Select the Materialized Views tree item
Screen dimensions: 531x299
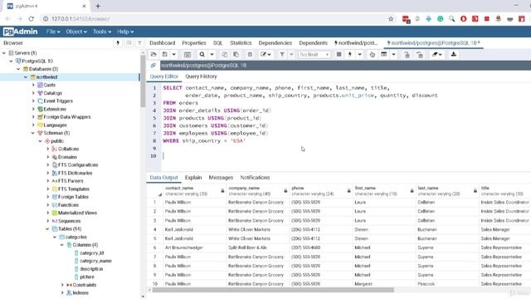click(77, 213)
